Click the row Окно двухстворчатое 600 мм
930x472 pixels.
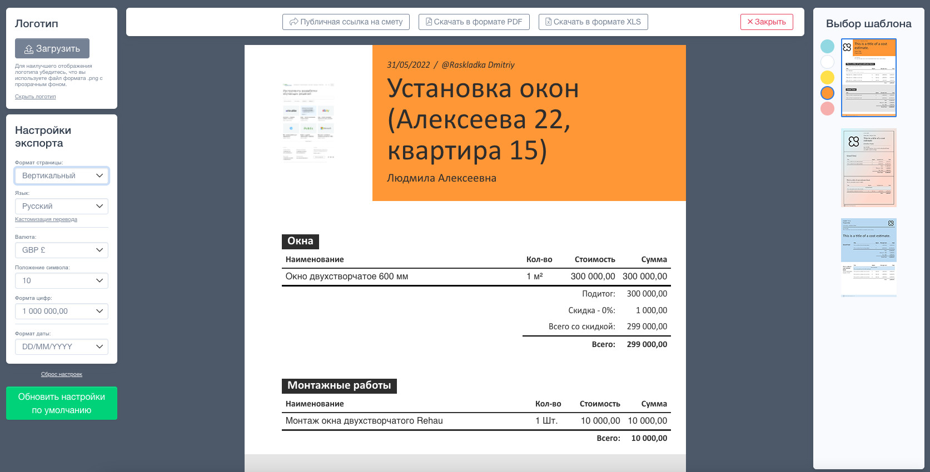tap(476, 277)
